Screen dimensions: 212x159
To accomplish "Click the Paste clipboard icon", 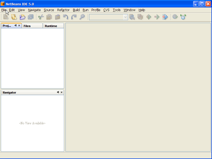I will click(x=57, y=17).
